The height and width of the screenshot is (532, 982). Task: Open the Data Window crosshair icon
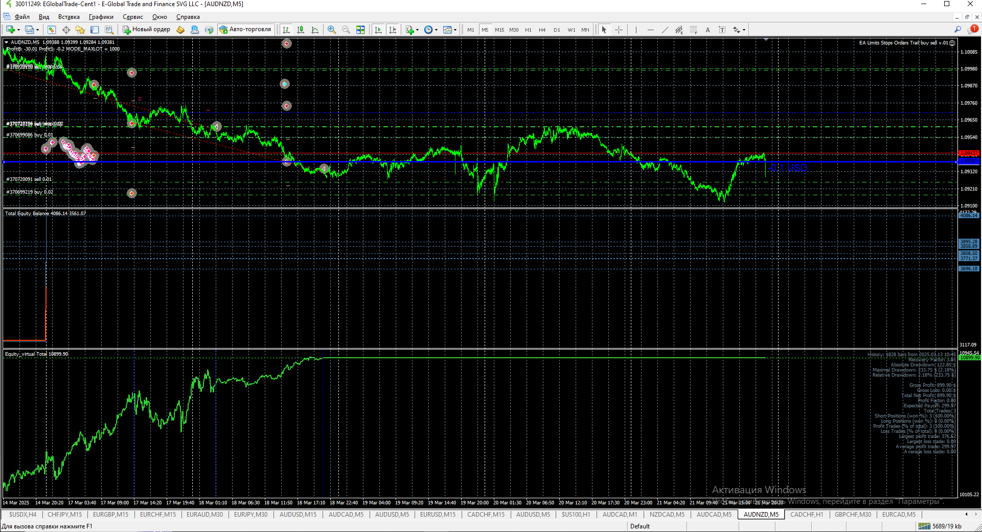66,30
